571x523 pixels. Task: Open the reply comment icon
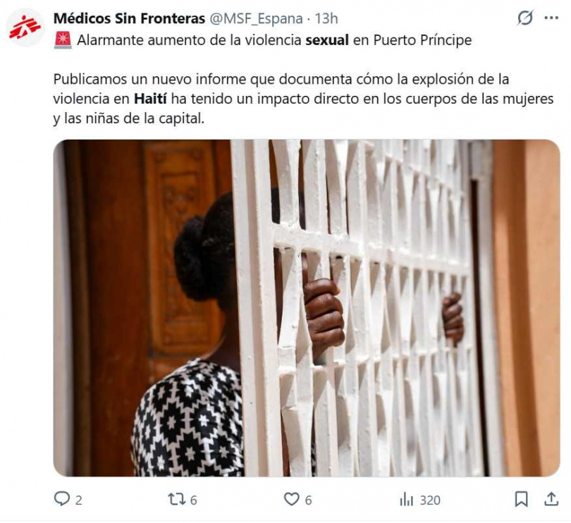click(61, 499)
